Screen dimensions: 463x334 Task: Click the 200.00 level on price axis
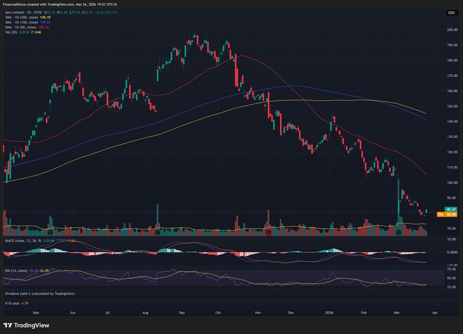click(x=452, y=30)
